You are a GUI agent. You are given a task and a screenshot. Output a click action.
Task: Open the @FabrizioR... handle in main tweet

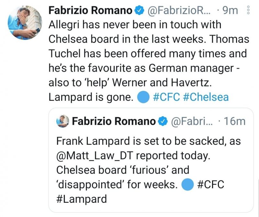[x=178, y=11]
